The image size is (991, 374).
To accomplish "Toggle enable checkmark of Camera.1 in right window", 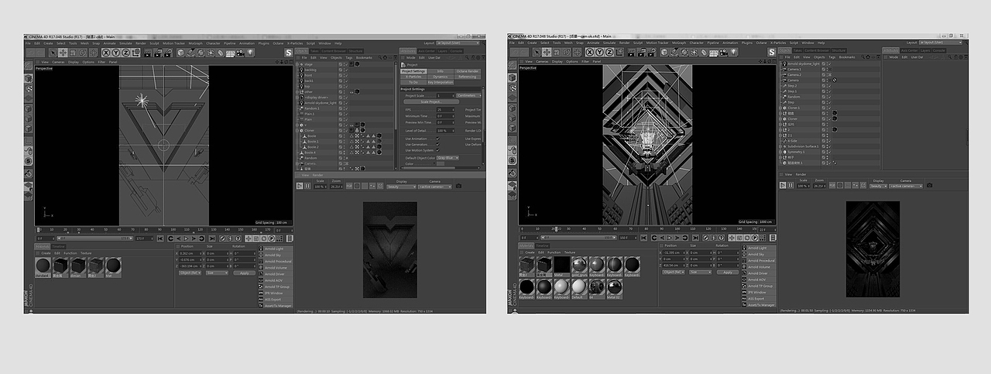I will pos(830,69).
